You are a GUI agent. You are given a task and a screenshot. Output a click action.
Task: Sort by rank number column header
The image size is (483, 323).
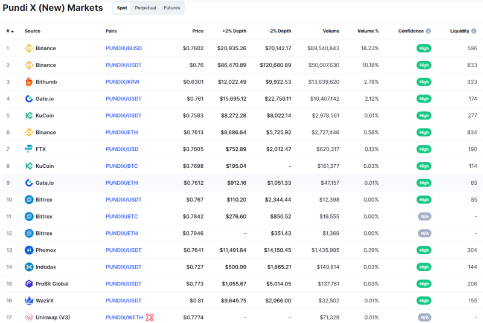(x=10, y=31)
